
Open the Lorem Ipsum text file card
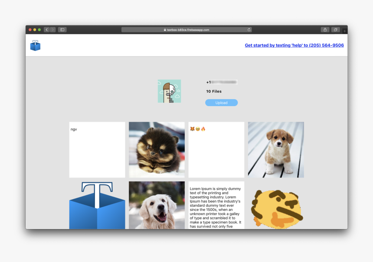click(x=216, y=205)
